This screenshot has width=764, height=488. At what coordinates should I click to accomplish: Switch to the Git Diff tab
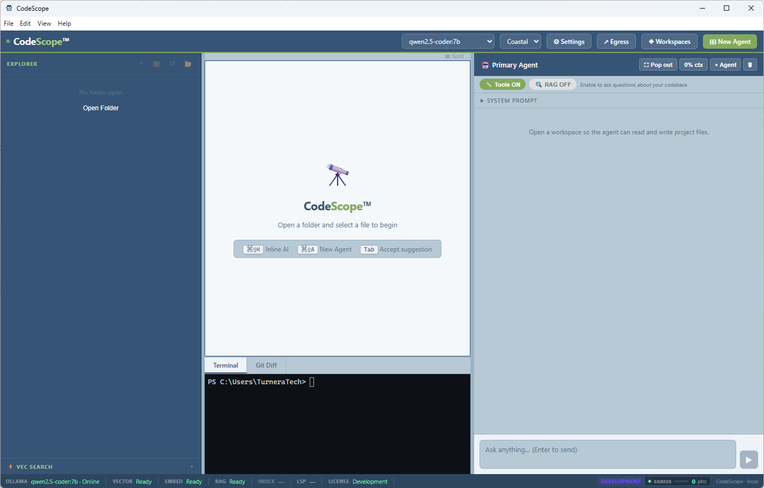tap(266, 365)
